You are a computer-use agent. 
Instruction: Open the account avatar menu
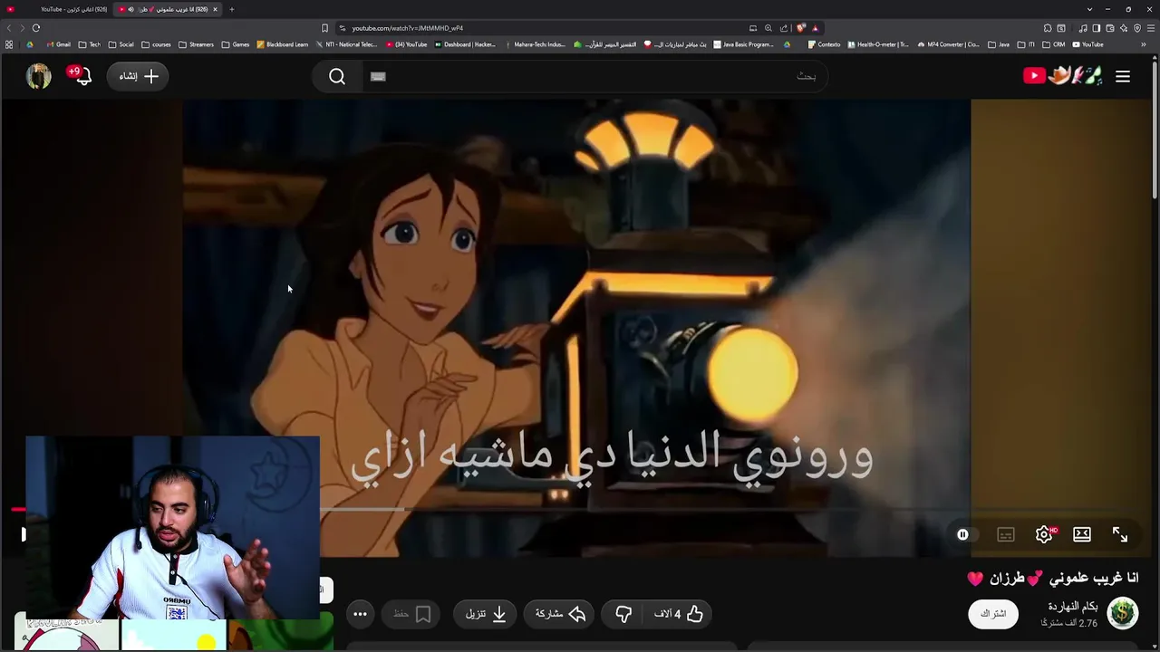coord(38,76)
